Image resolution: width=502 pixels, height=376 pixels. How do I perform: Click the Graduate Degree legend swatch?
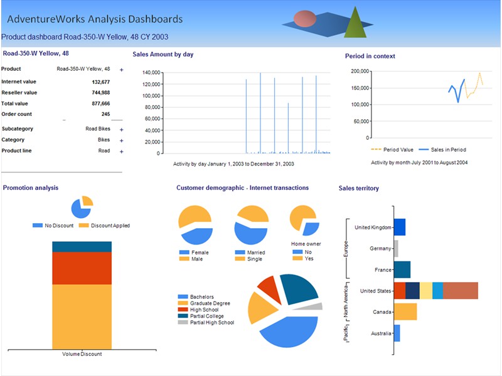(x=183, y=303)
